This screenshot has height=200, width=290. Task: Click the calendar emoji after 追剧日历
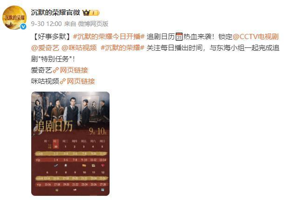(x=179, y=37)
